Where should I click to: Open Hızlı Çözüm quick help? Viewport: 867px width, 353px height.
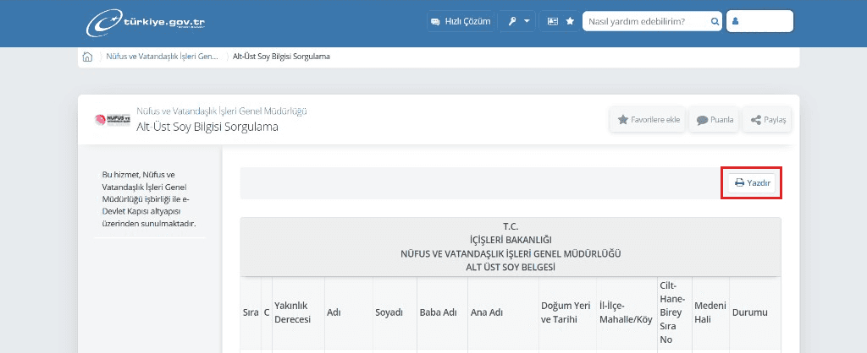[461, 21]
